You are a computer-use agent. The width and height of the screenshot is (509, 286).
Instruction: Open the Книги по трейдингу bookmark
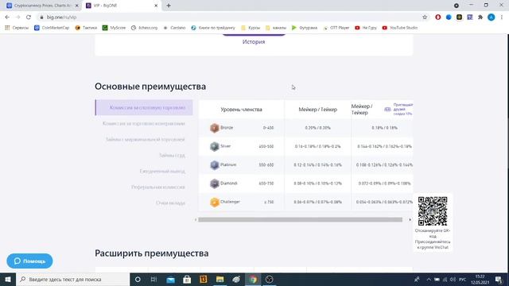point(213,28)
